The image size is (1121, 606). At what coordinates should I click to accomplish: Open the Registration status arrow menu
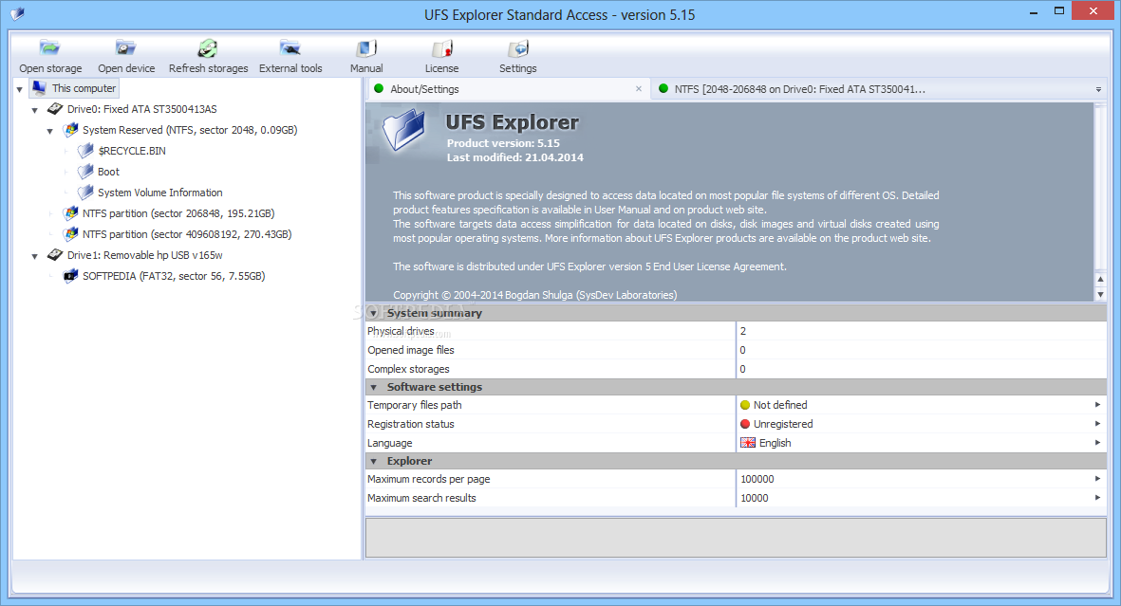pyautogui.click(x=1097, y=424)
